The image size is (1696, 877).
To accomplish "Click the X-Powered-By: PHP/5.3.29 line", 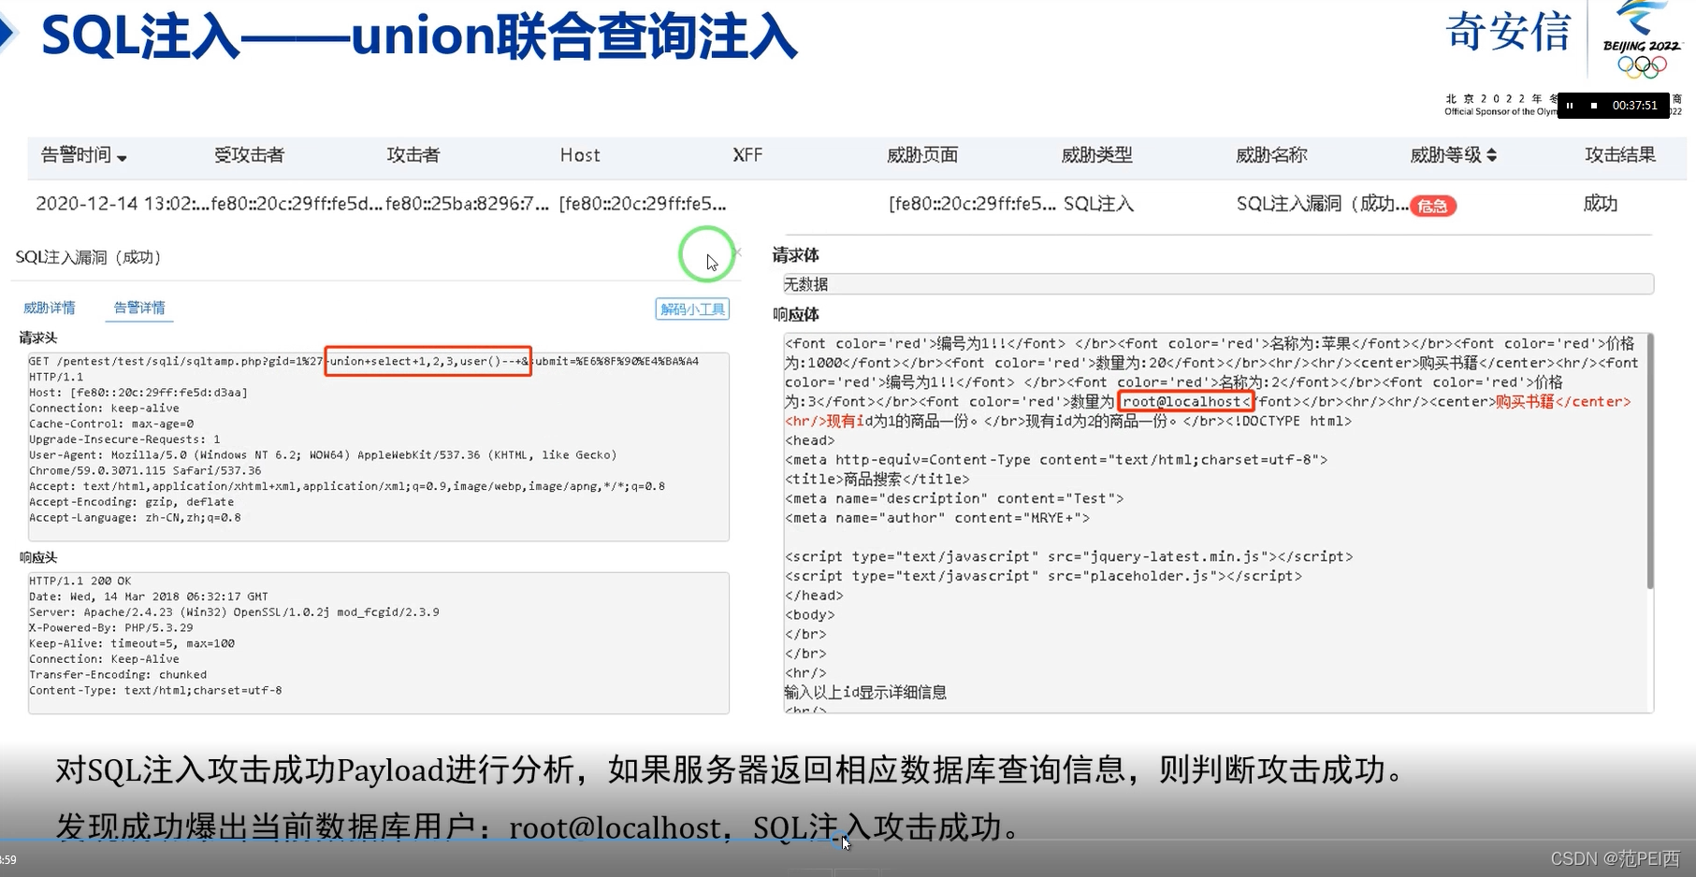I will pos(110,628).
